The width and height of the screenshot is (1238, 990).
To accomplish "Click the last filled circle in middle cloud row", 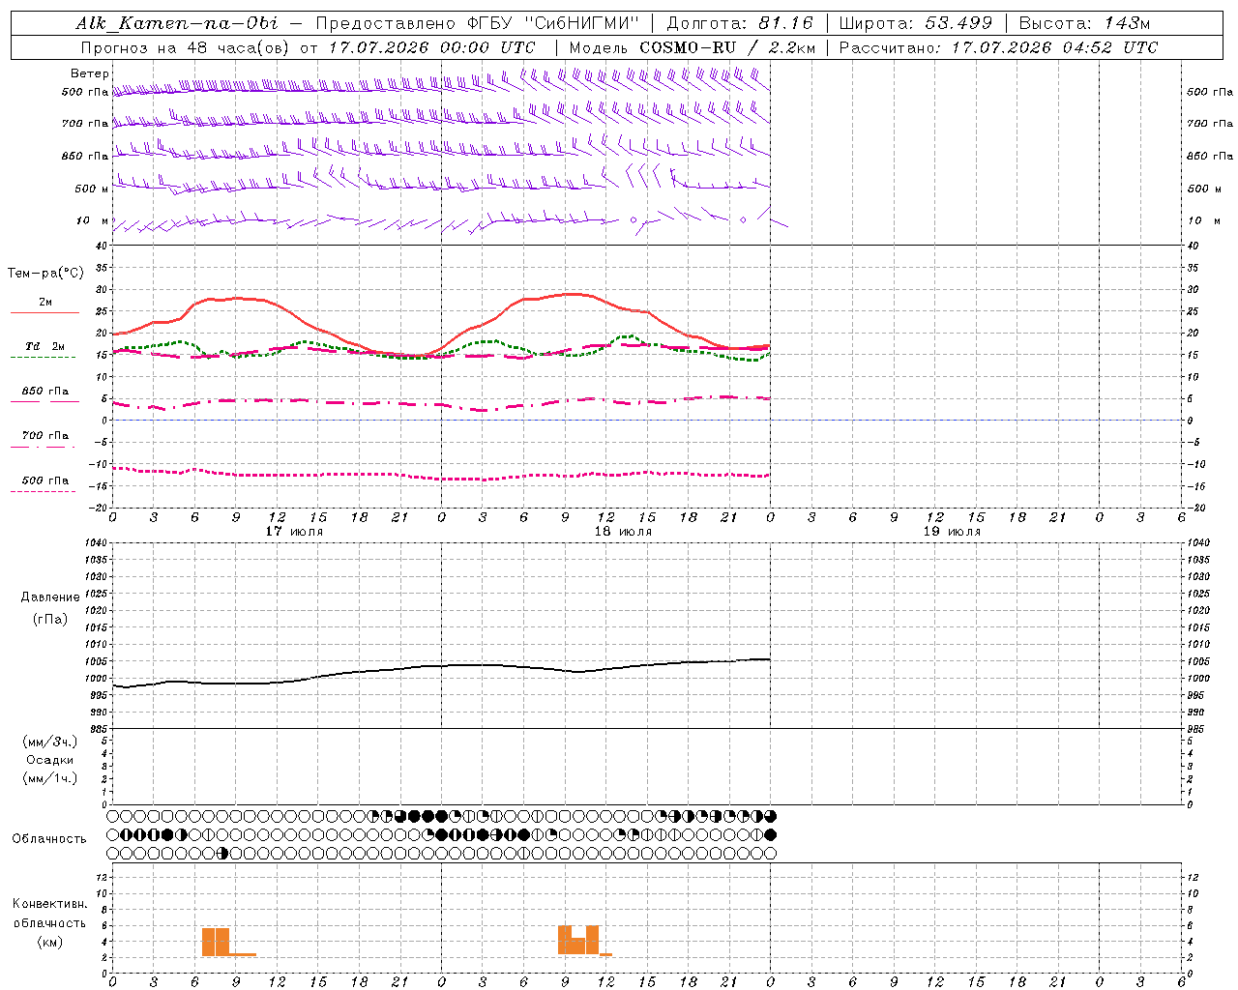I will [x=770, y=834].
